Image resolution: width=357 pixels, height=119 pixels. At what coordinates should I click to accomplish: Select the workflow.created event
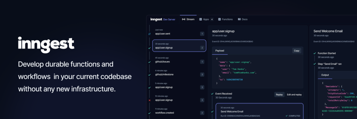pyautogui.click(x=179, y=111)
